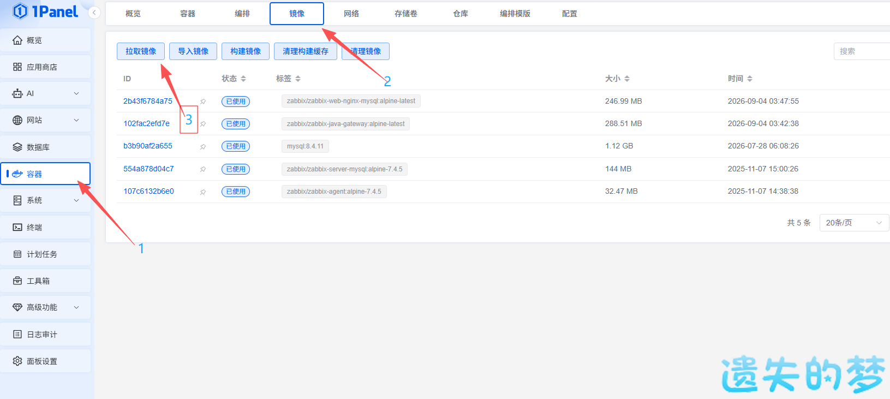Sort images by 标签 column

(298, 79)
